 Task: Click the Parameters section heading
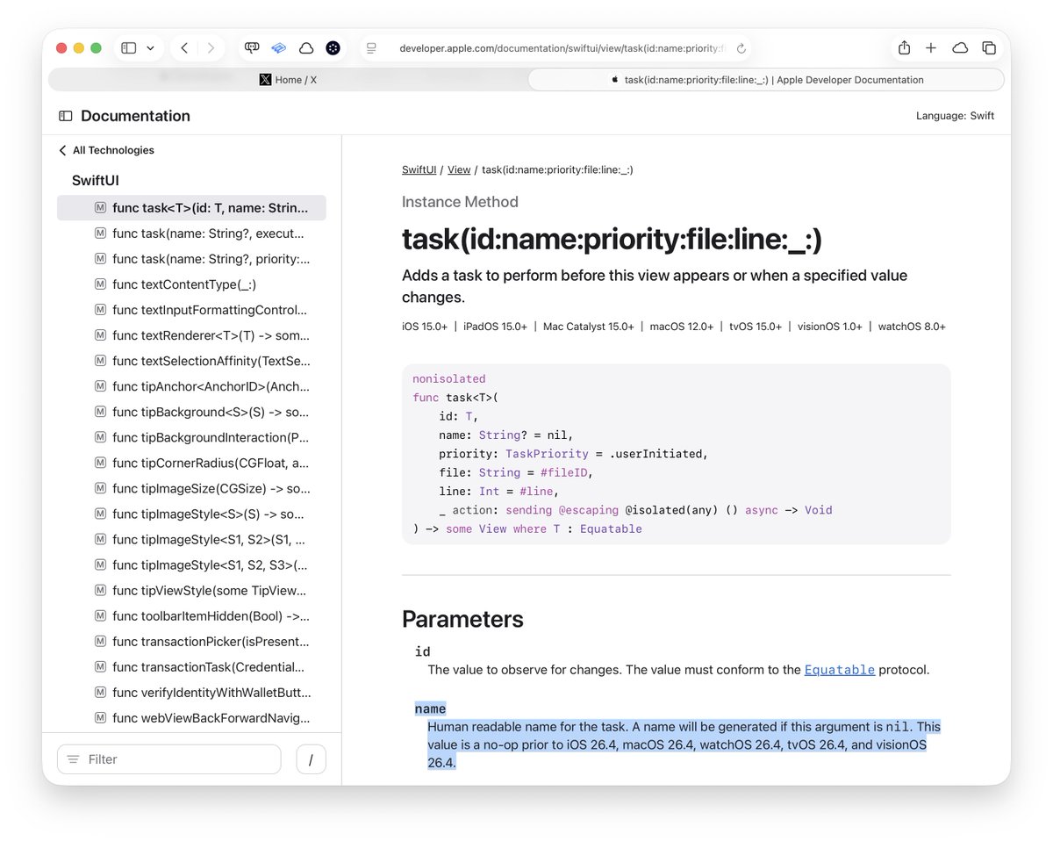(x=462, y=619)
